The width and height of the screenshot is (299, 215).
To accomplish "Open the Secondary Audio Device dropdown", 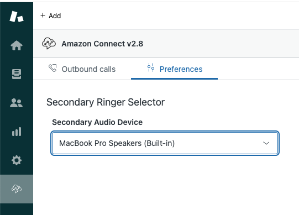I will point(165,143).
